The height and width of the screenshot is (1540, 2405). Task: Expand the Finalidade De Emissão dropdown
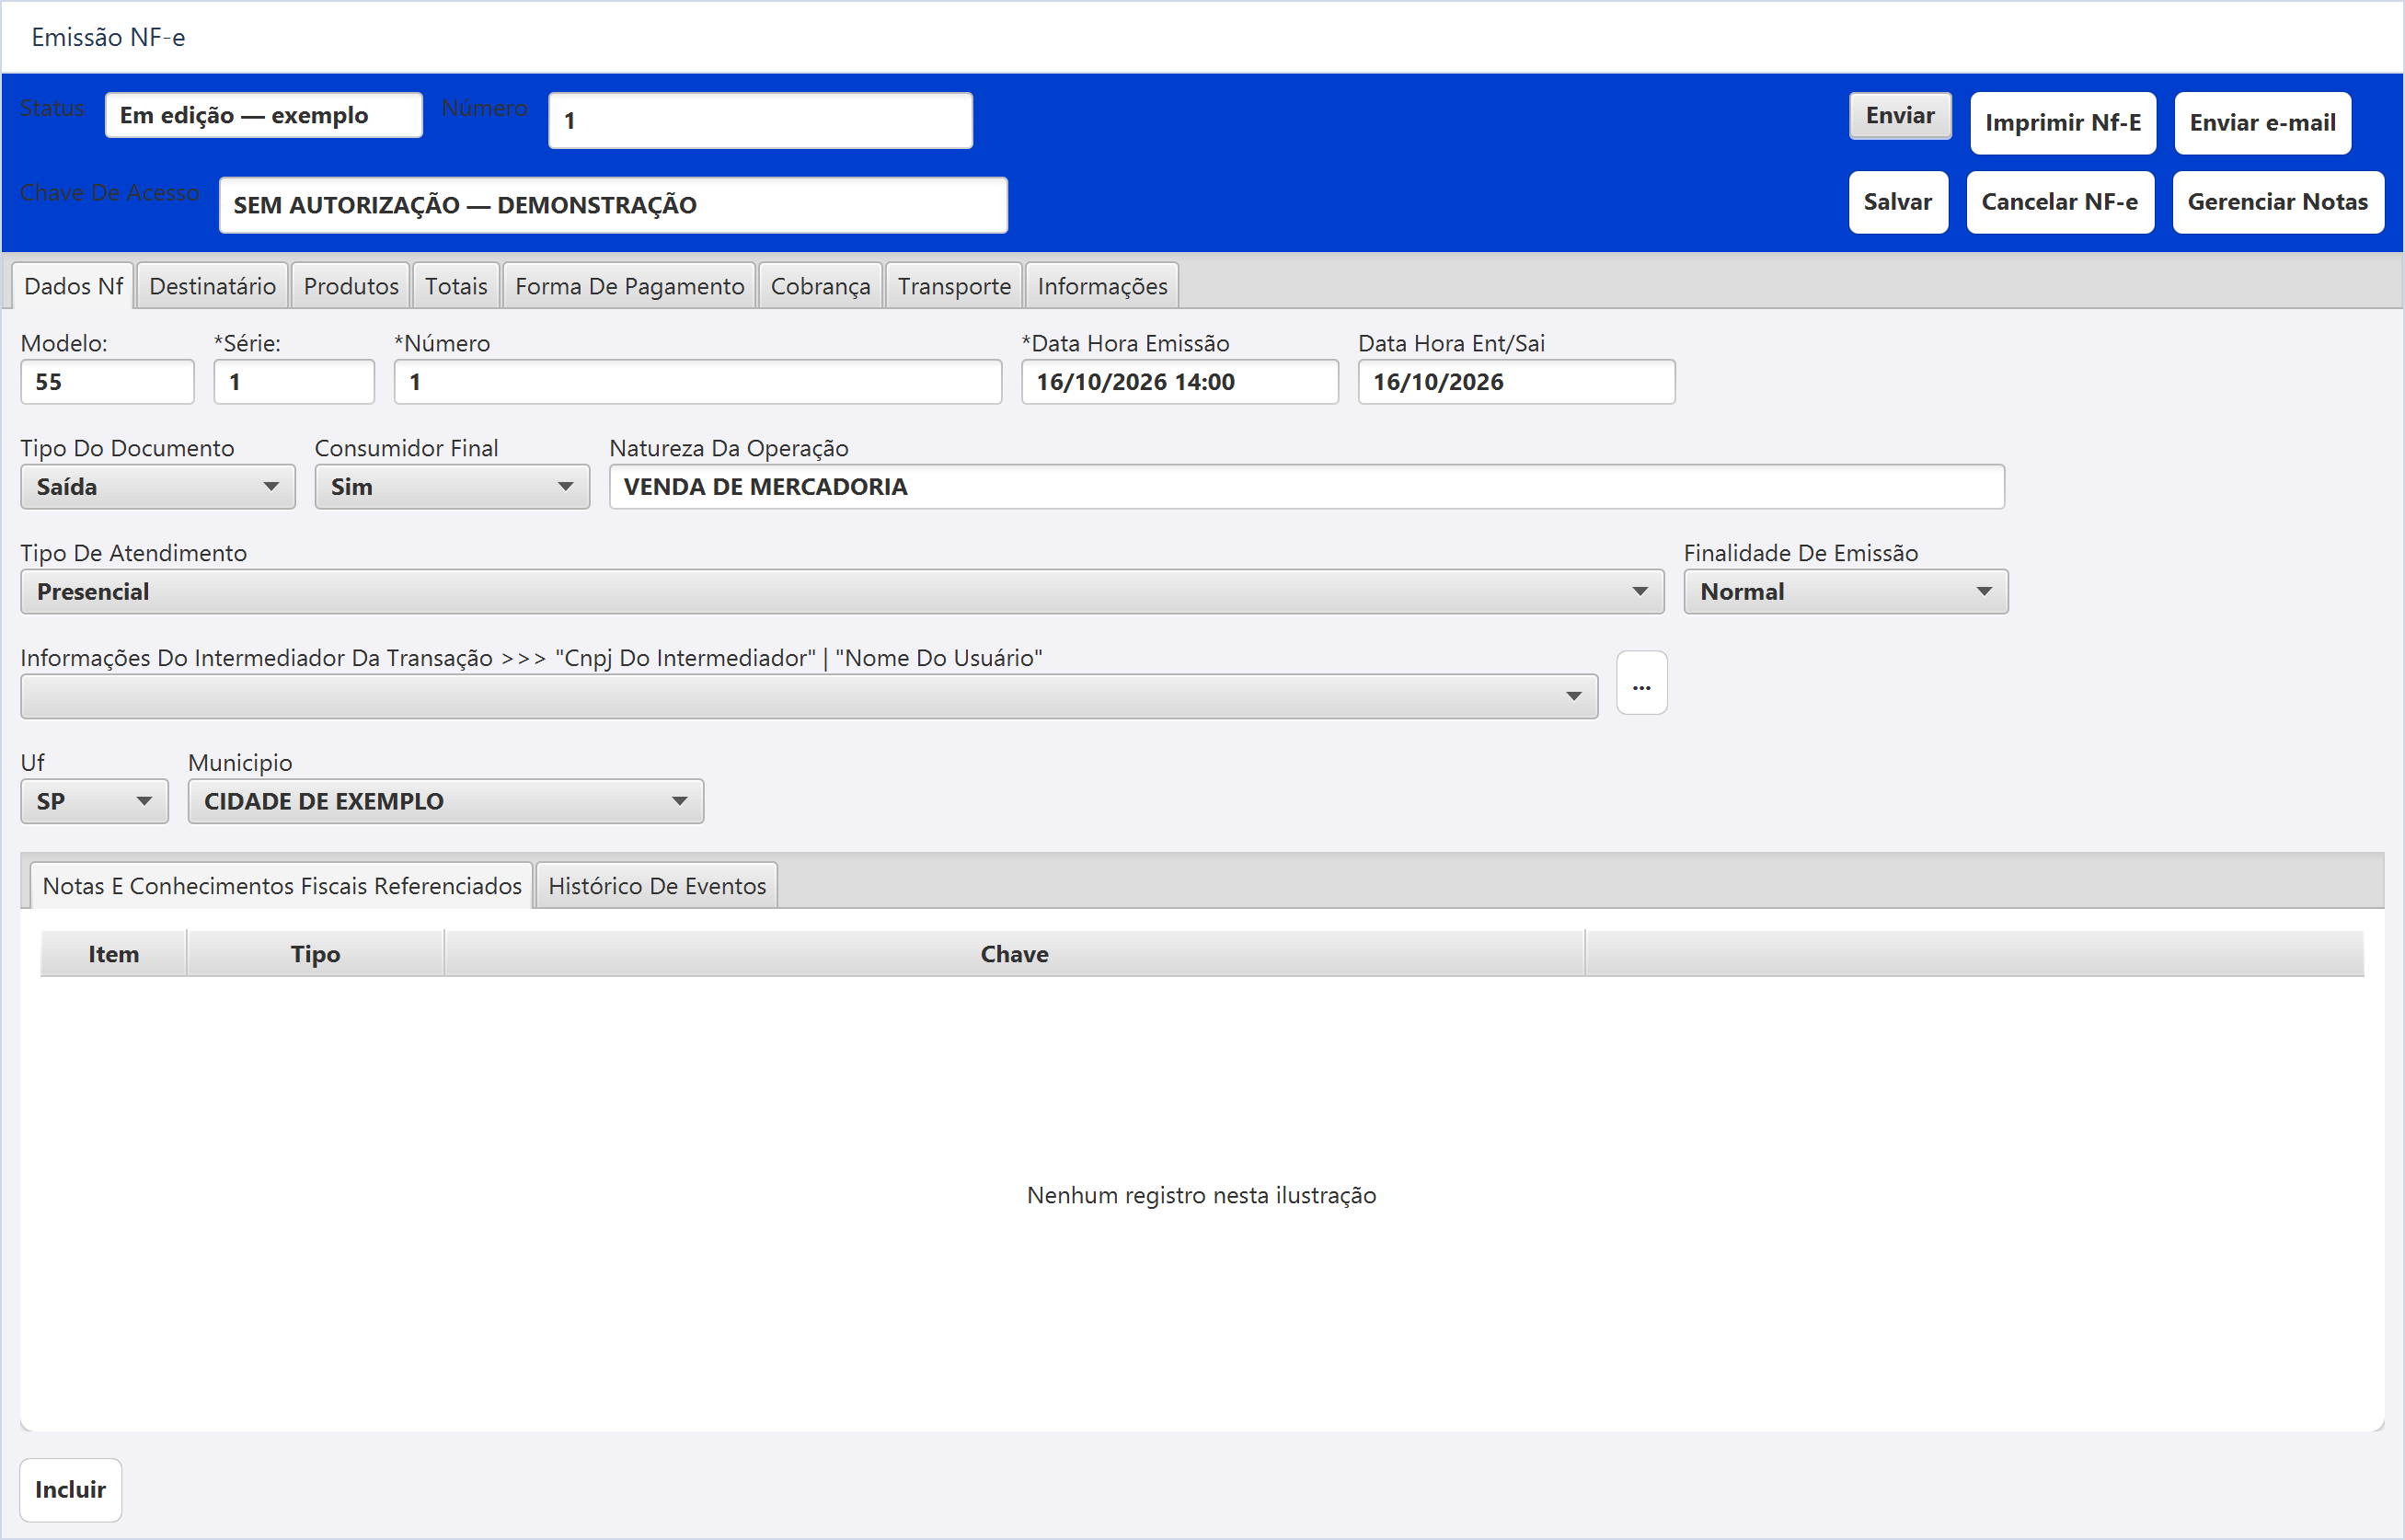[1845, 592]
